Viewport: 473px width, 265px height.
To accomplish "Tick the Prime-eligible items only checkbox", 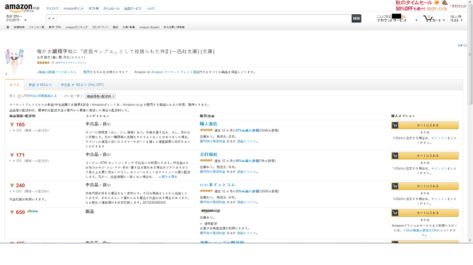I will tap(20, 96).
